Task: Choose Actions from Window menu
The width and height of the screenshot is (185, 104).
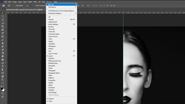Action: click(62, 19)
